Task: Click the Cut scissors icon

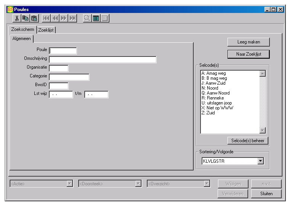Action: (x=17, y=18)
